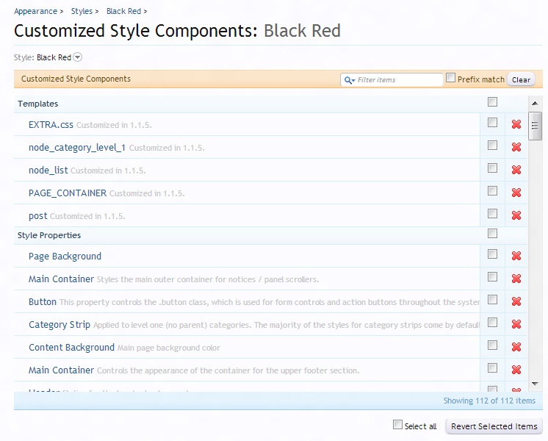Revert Main Container upper footer red X
Screen dimensions: 548x441
click(x=516, y=369)
